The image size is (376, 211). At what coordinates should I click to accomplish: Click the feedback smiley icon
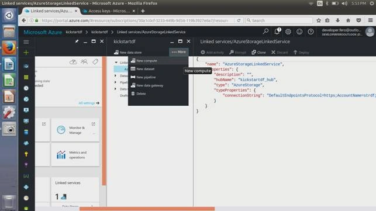299,32
